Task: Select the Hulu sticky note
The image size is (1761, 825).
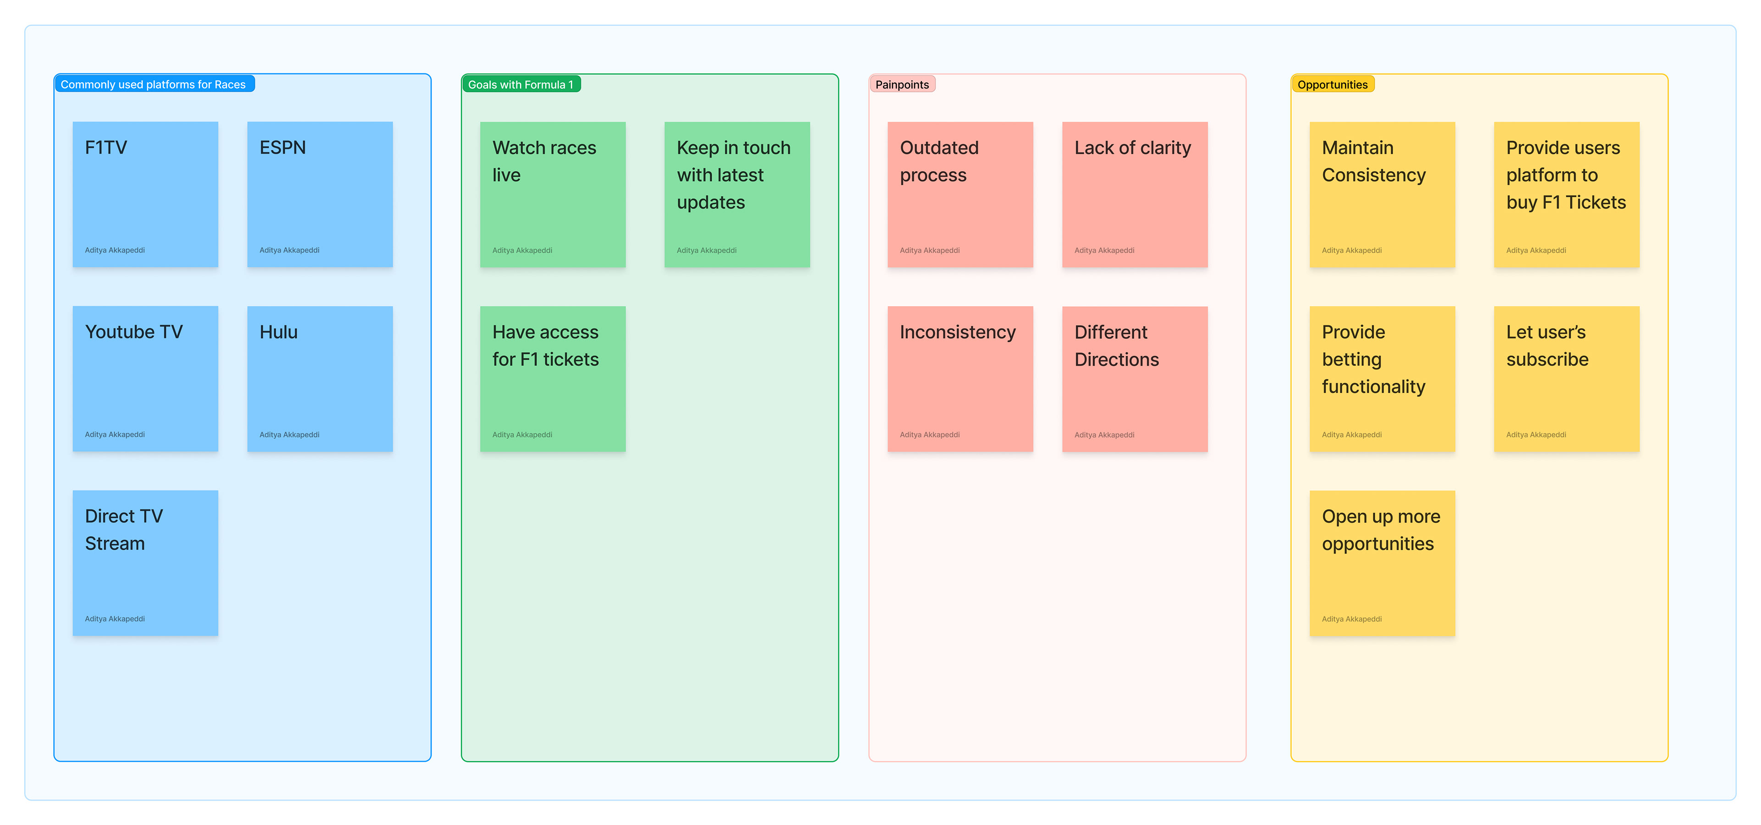Action: (x=320, y=379)
